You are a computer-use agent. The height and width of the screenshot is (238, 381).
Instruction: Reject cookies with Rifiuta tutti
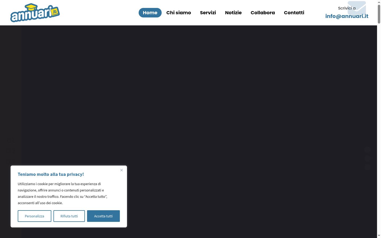click(x=69, y=216)
